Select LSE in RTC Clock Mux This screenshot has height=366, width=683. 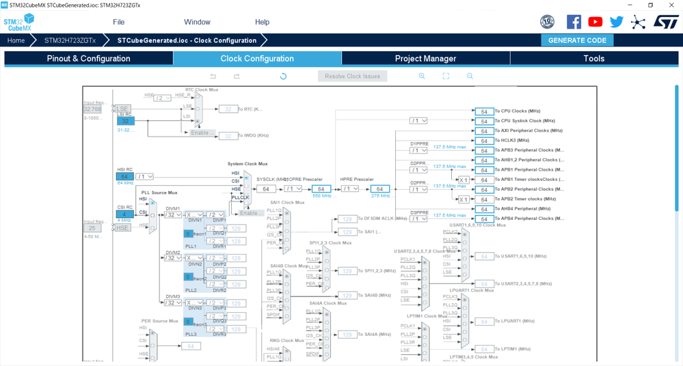point(198,109)
